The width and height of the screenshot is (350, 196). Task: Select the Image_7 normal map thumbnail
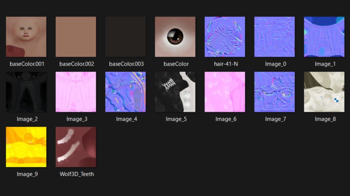274,92
